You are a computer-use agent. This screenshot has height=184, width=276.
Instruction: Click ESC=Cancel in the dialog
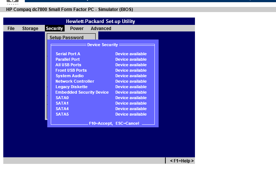click(x=127, y=123)
